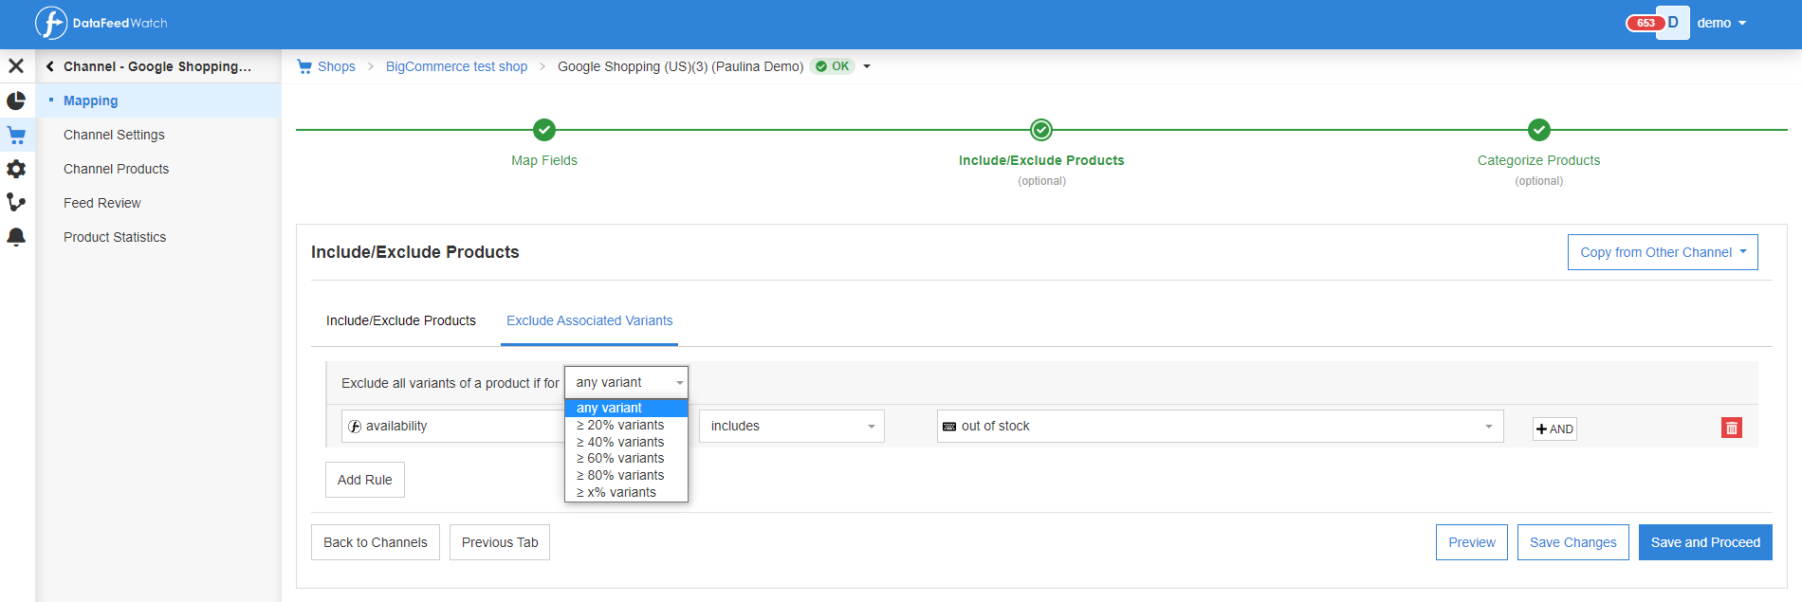Click the Add Rule button
Screen dimensions: 1802x602
pos(364,480)
